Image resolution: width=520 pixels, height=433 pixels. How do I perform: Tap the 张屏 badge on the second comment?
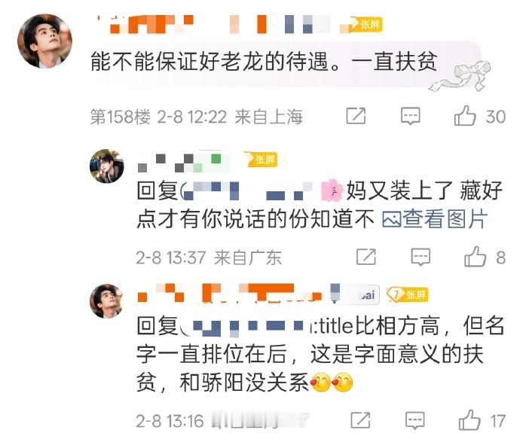point(261,160)
